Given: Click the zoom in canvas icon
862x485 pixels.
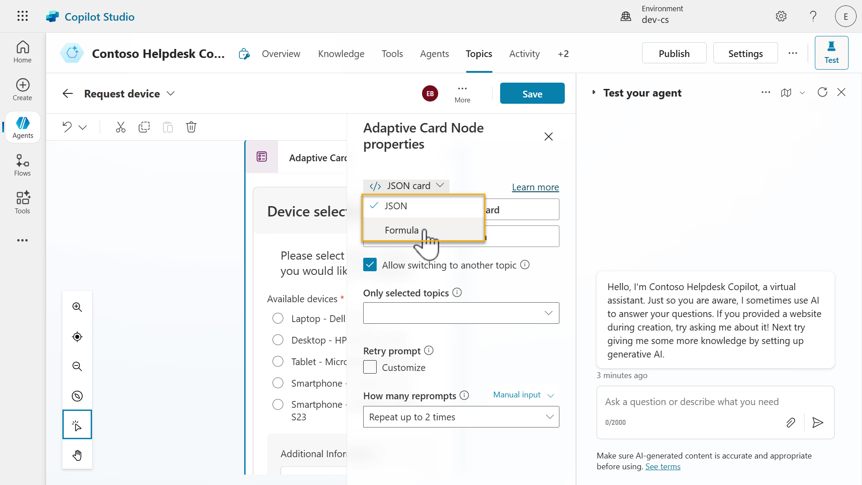Looking at the screenshot, I should tap(77, 307).
